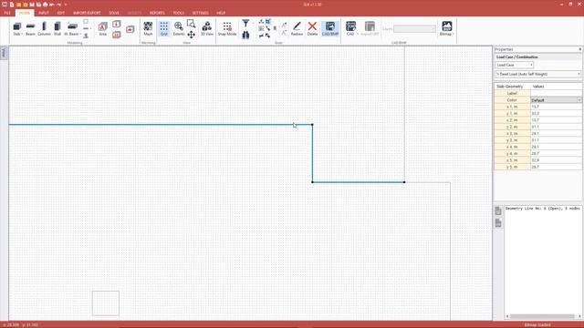Click the lower red load icon next to Area

117,35
